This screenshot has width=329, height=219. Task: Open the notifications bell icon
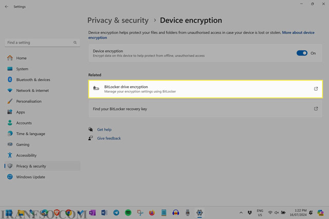310,213
